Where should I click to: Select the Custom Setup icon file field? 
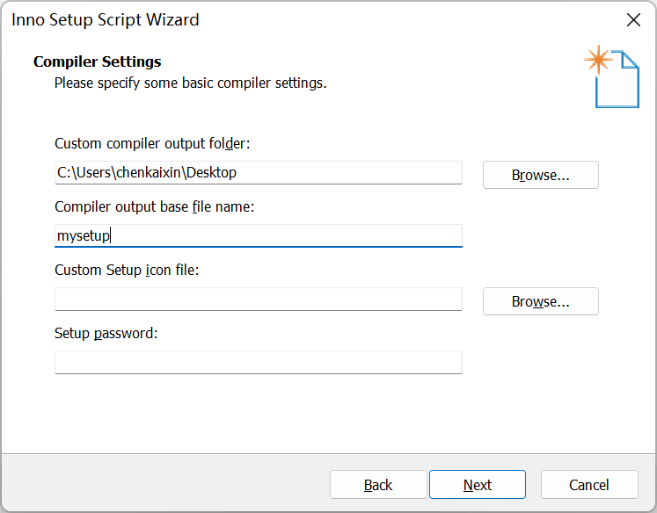tap(258, 299)
